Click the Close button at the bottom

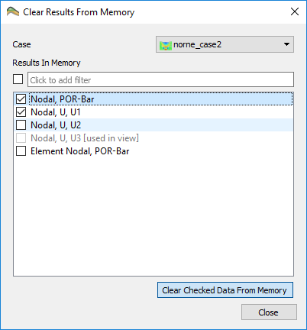coord(269,312)
